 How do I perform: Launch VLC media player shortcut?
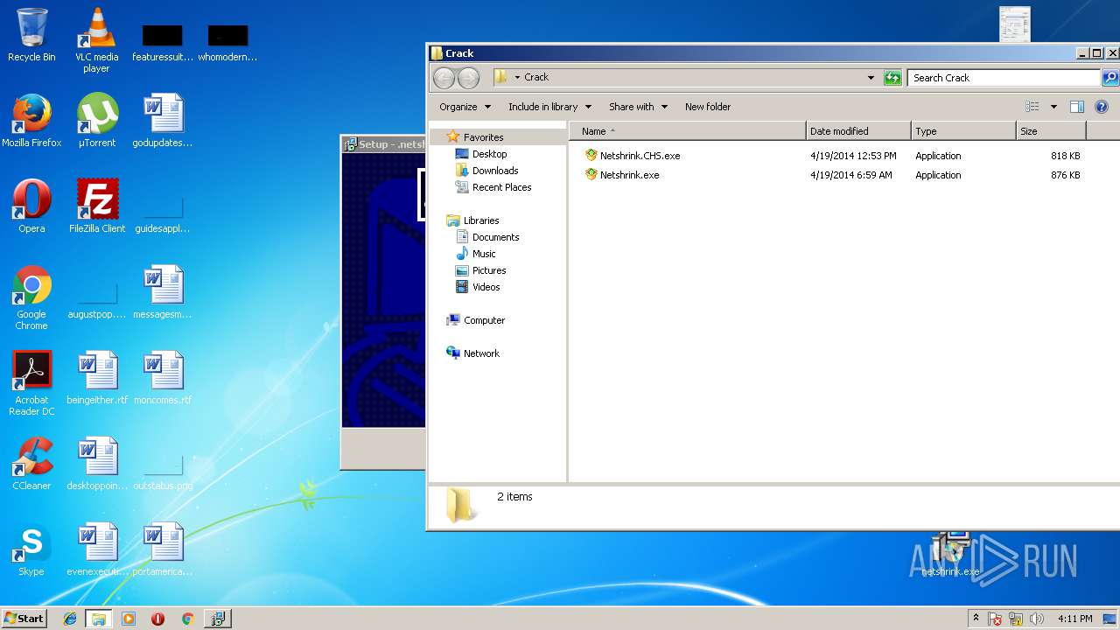96,40
